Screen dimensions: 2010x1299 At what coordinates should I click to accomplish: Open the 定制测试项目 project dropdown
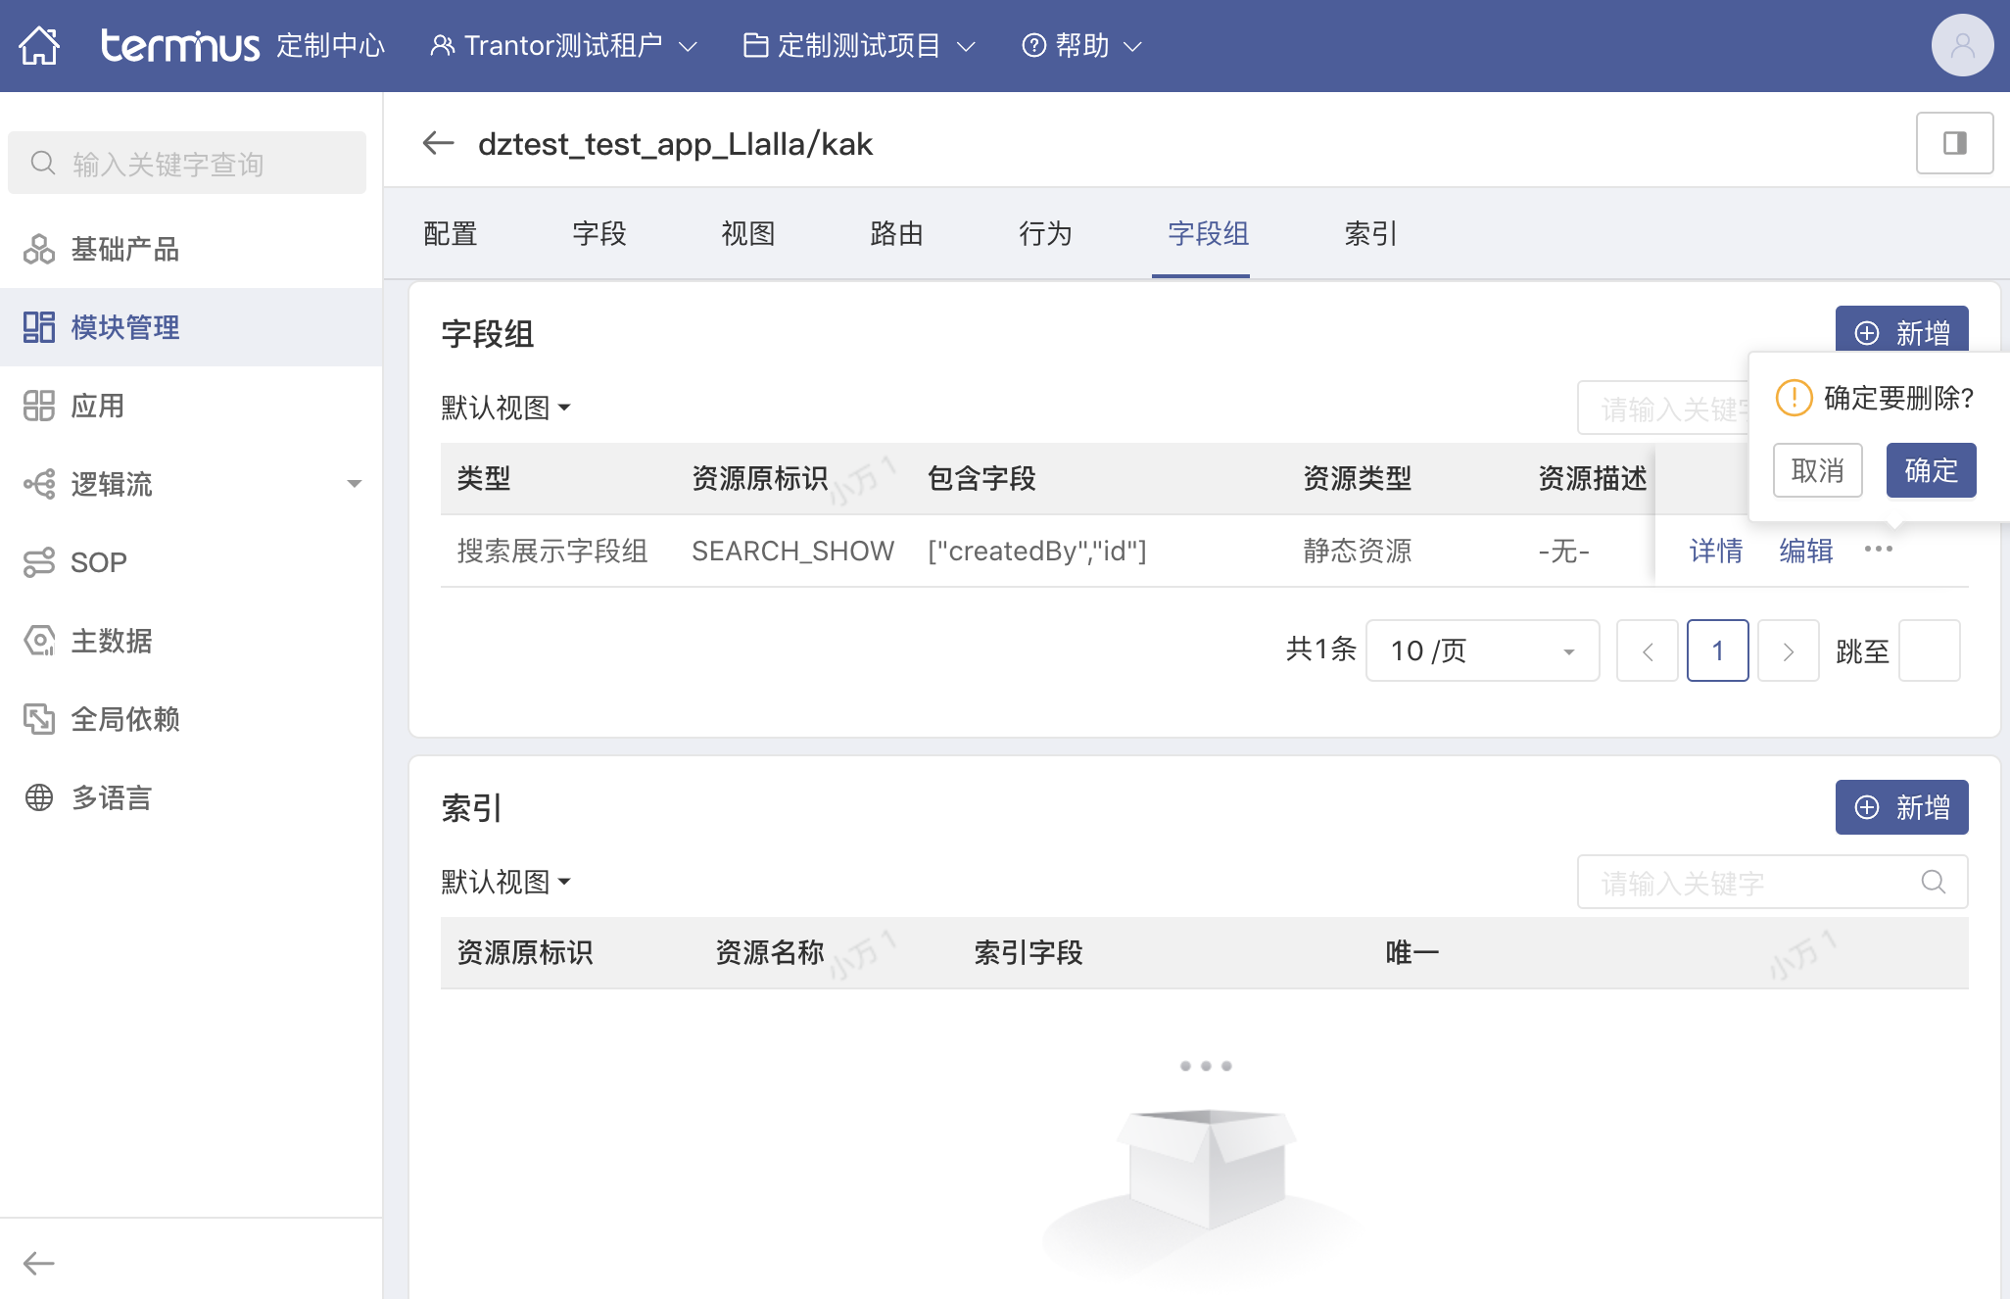859,45
